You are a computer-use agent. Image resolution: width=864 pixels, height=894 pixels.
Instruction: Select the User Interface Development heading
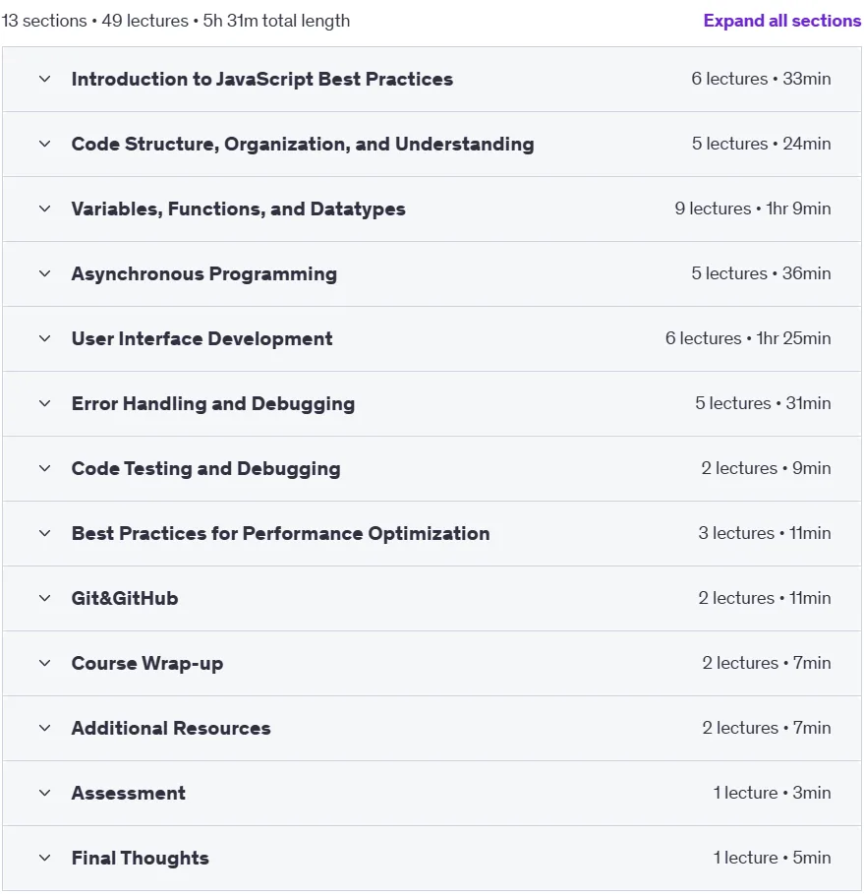202,339
